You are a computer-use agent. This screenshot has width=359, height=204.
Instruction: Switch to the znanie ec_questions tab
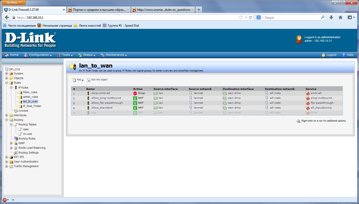coord(163,10)
